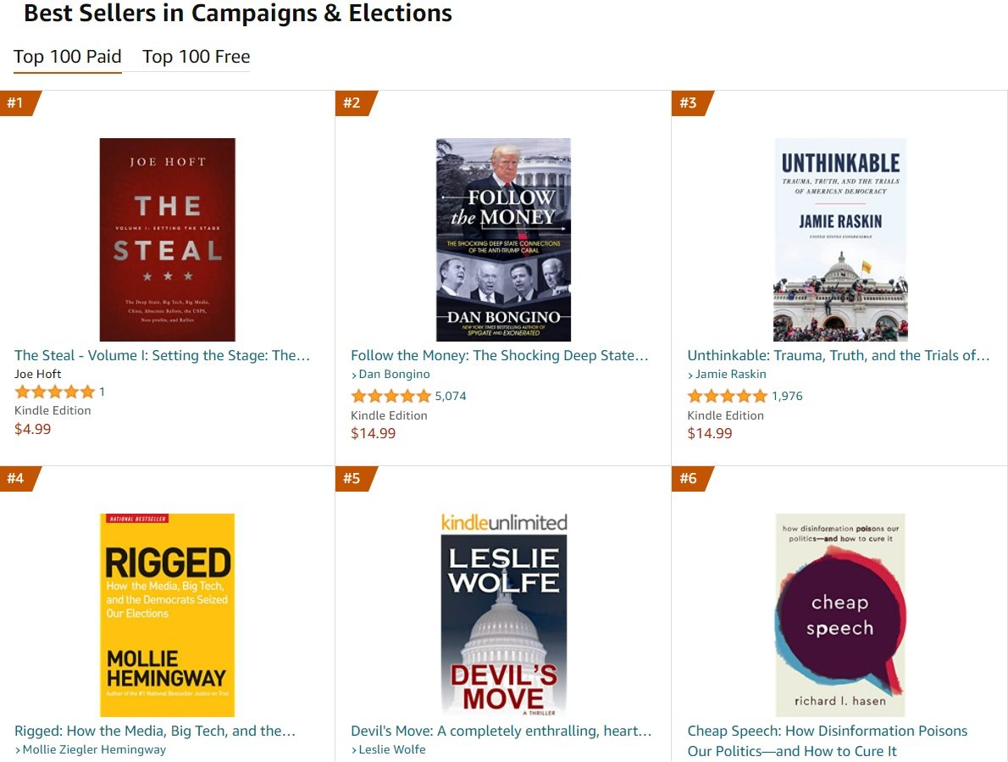Screen dimensions: 1008x762
Task: Click the Unthinkable book cover
Action: (x=839, y=240)
